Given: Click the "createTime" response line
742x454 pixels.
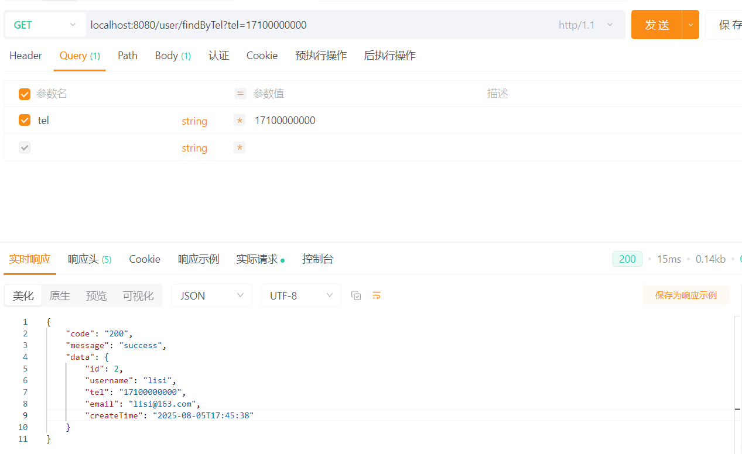Looking at the screenshot, I should pyautogui.click(x=169, y=415).
